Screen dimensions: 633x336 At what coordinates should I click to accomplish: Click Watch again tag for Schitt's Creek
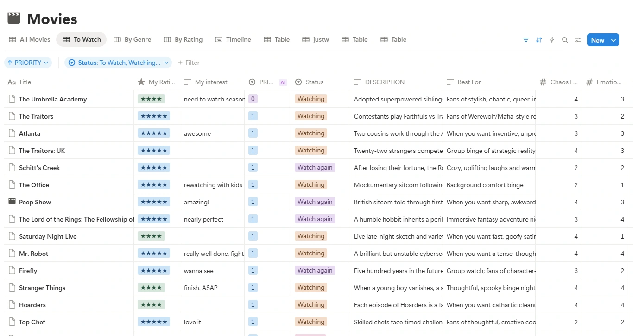(315, 168)
